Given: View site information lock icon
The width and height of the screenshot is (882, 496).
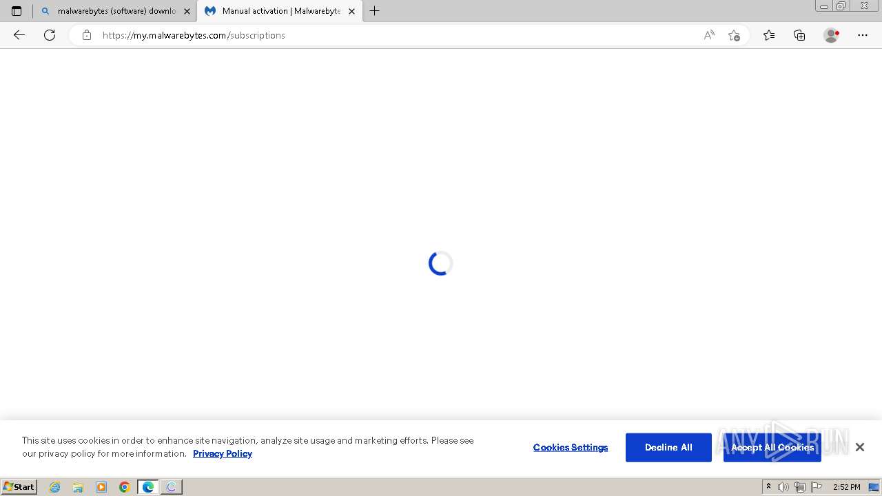Looking at the screenshot, I should [x=86, y=35].
